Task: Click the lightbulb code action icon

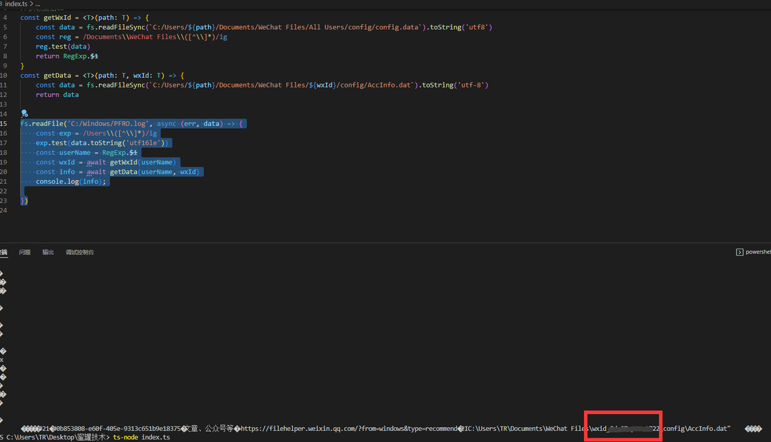Action: [24, 114]
